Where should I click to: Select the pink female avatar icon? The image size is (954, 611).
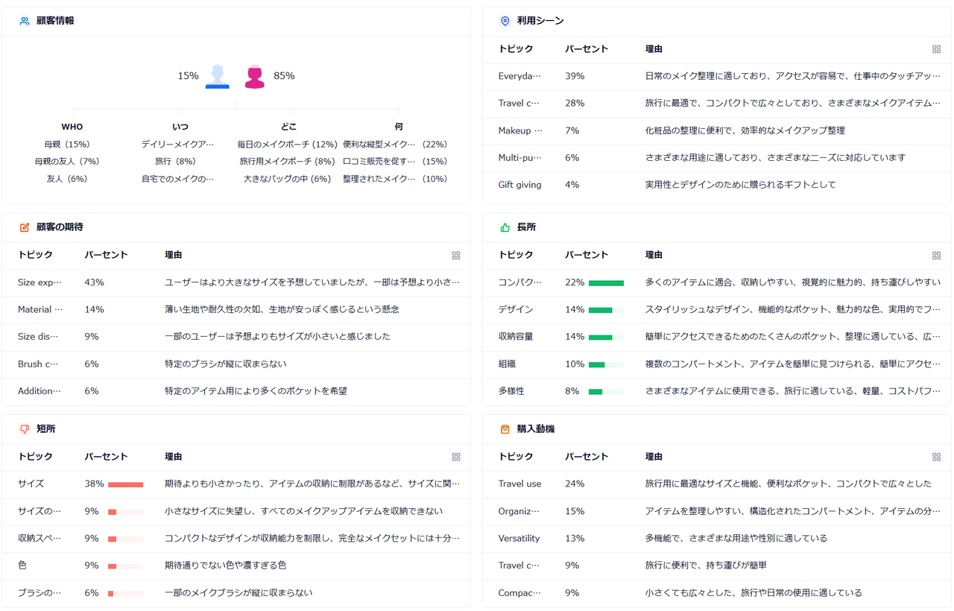[255, 76]
